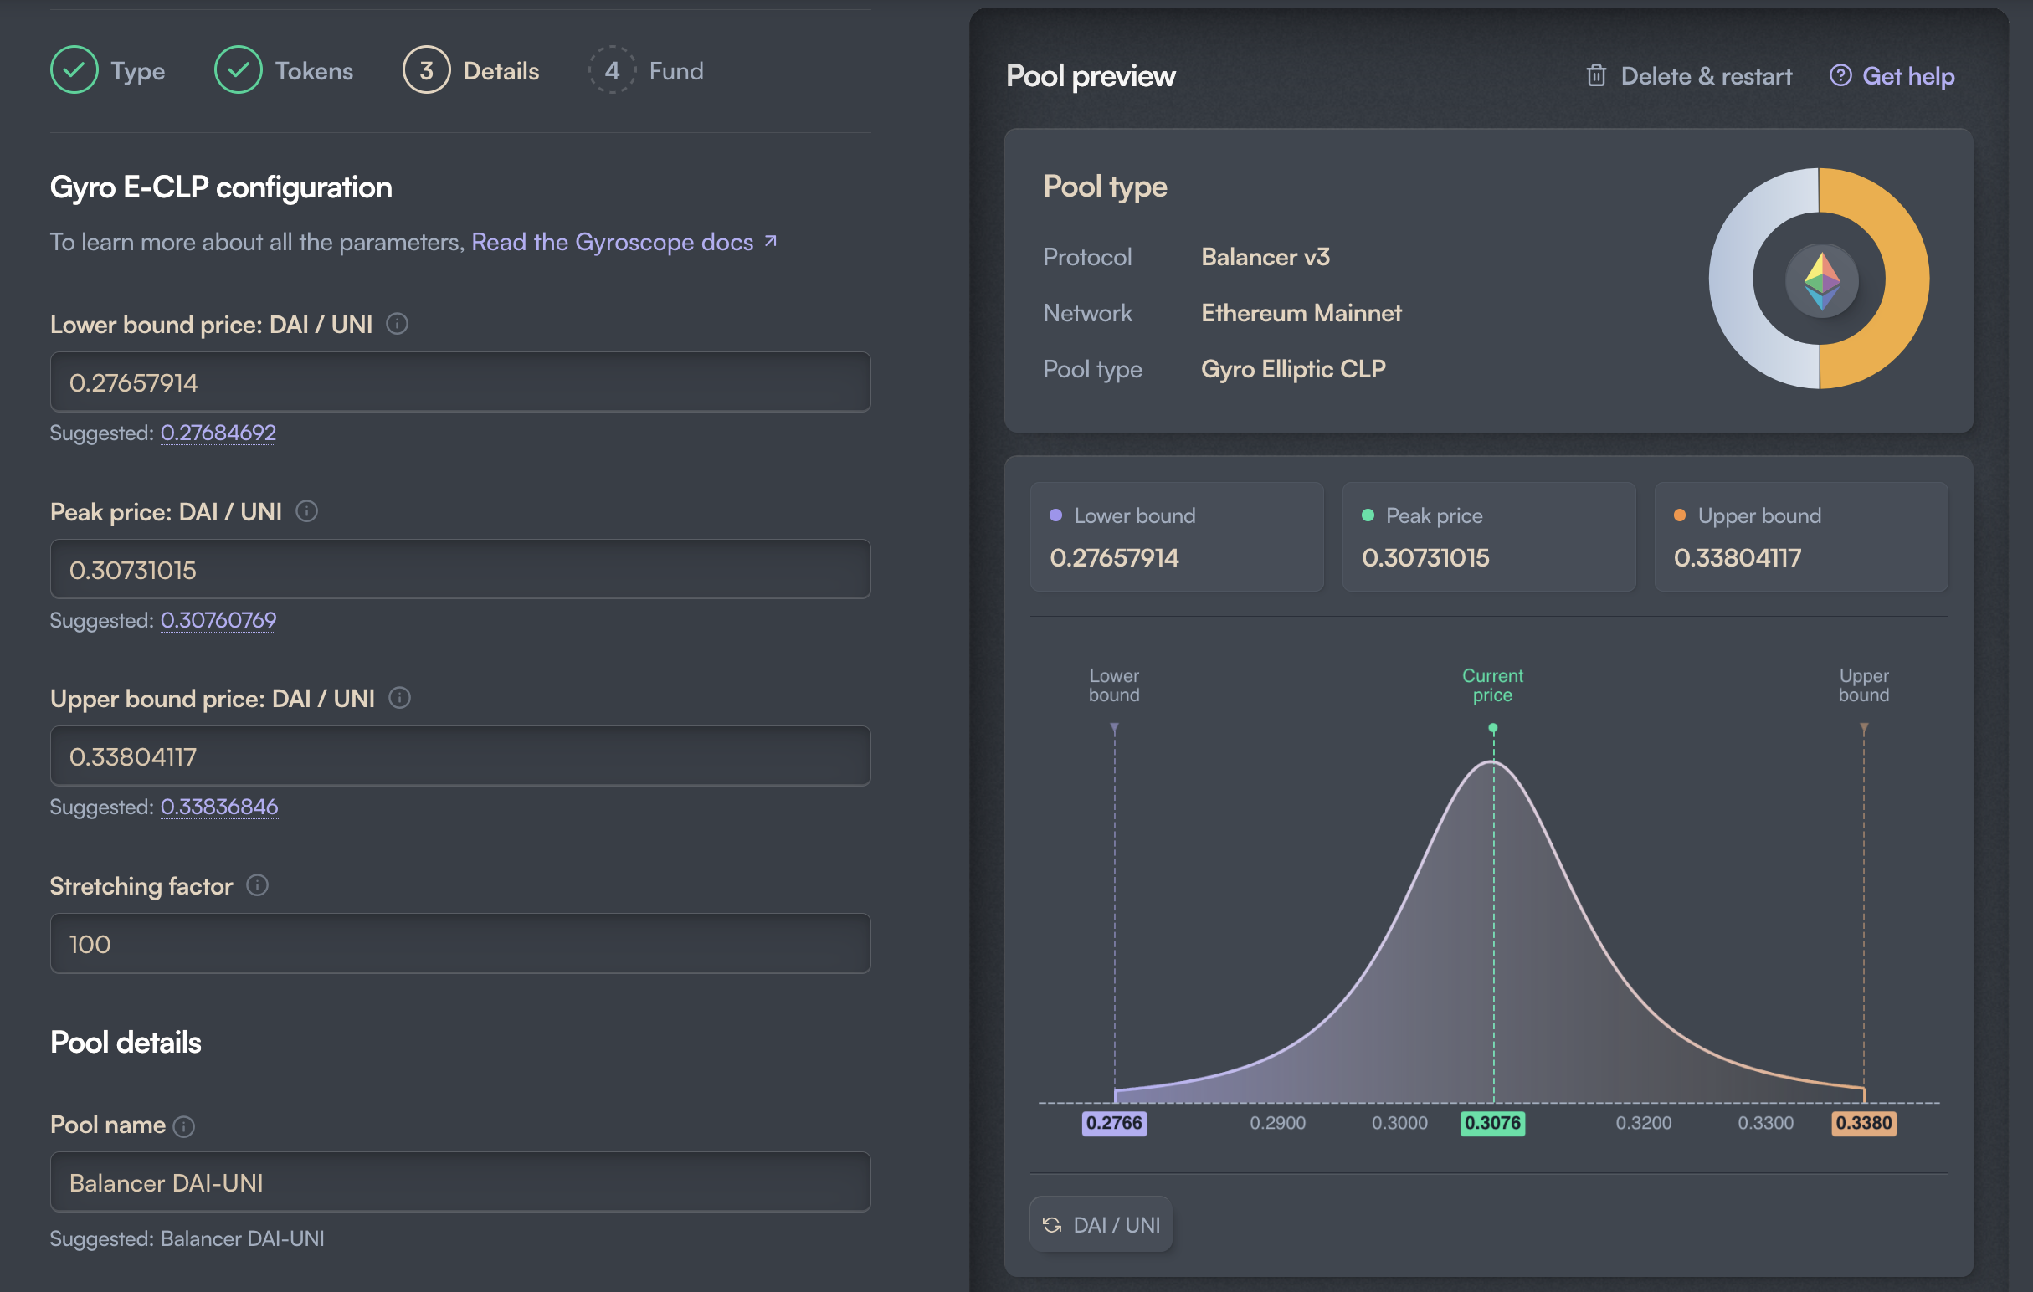Click the 0.3300 axis tick label

pyautogui.click(x=1765, y=1123)
